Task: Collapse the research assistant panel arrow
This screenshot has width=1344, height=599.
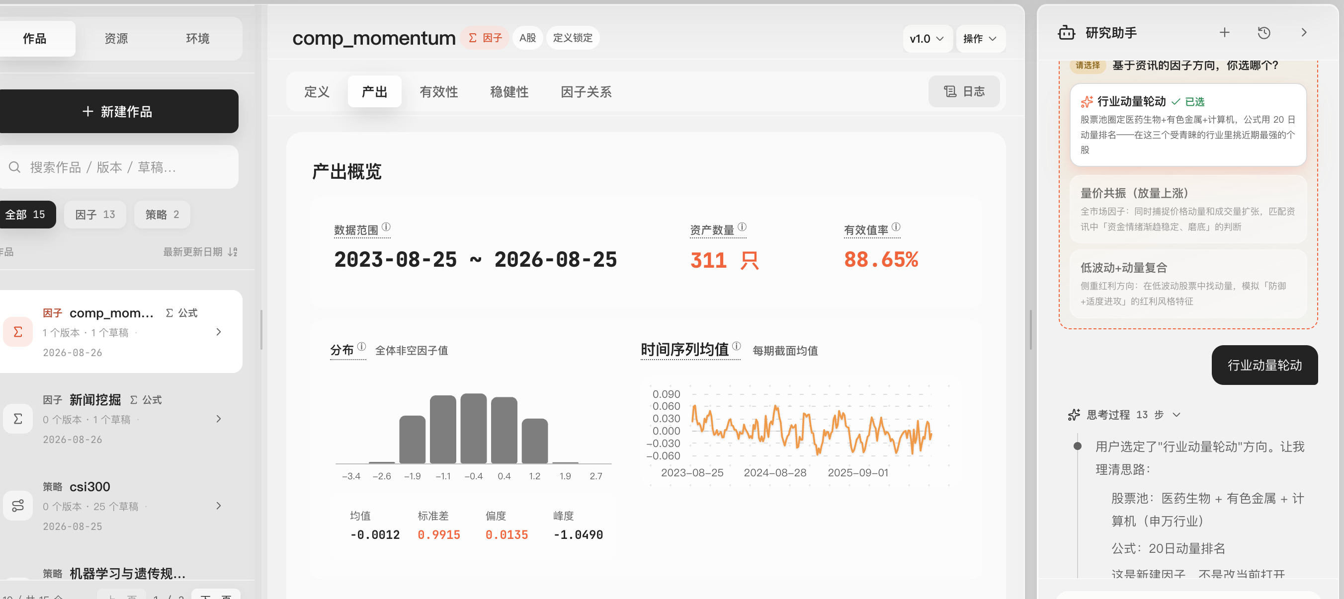Action: point(1304,33)
